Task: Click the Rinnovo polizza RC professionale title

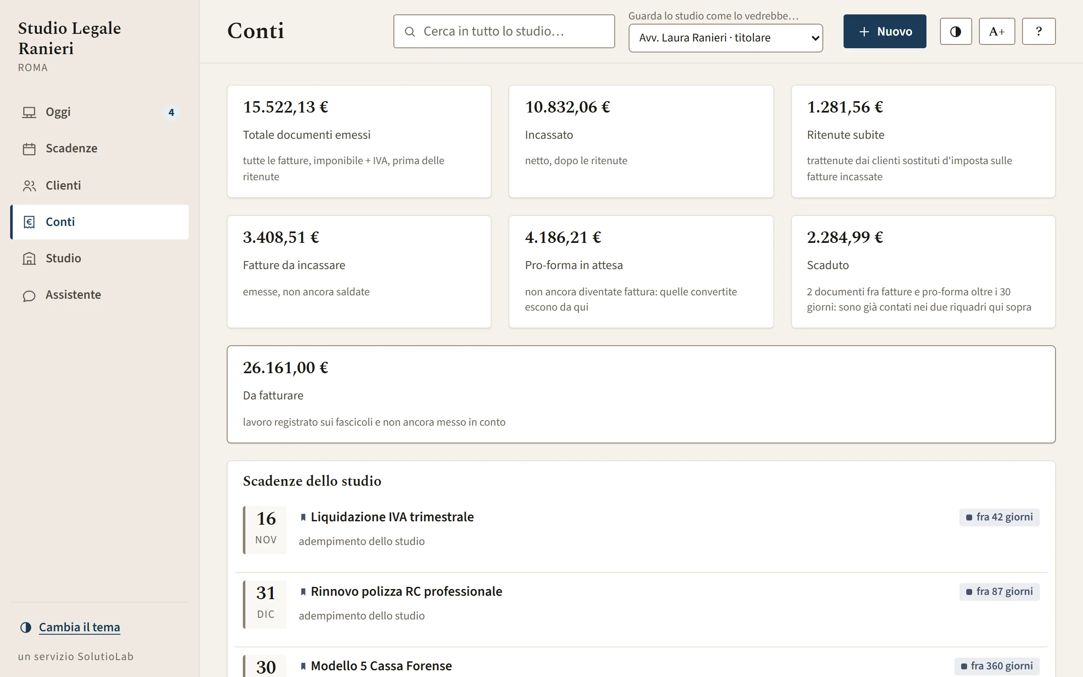Action: [407, 592]
